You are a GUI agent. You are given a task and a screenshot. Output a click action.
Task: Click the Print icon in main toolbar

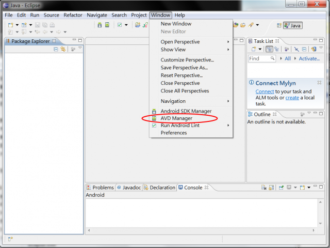(52, 25)
